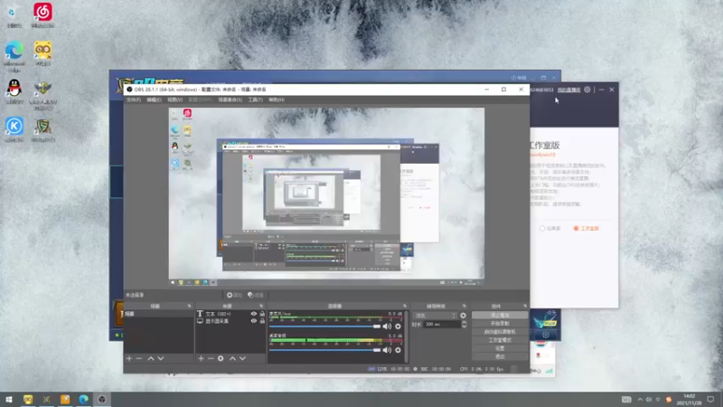The width and height of the screenshot is (723, 407).
Task: Open source properties gear in Sources panel
Action: coord(221,358)
